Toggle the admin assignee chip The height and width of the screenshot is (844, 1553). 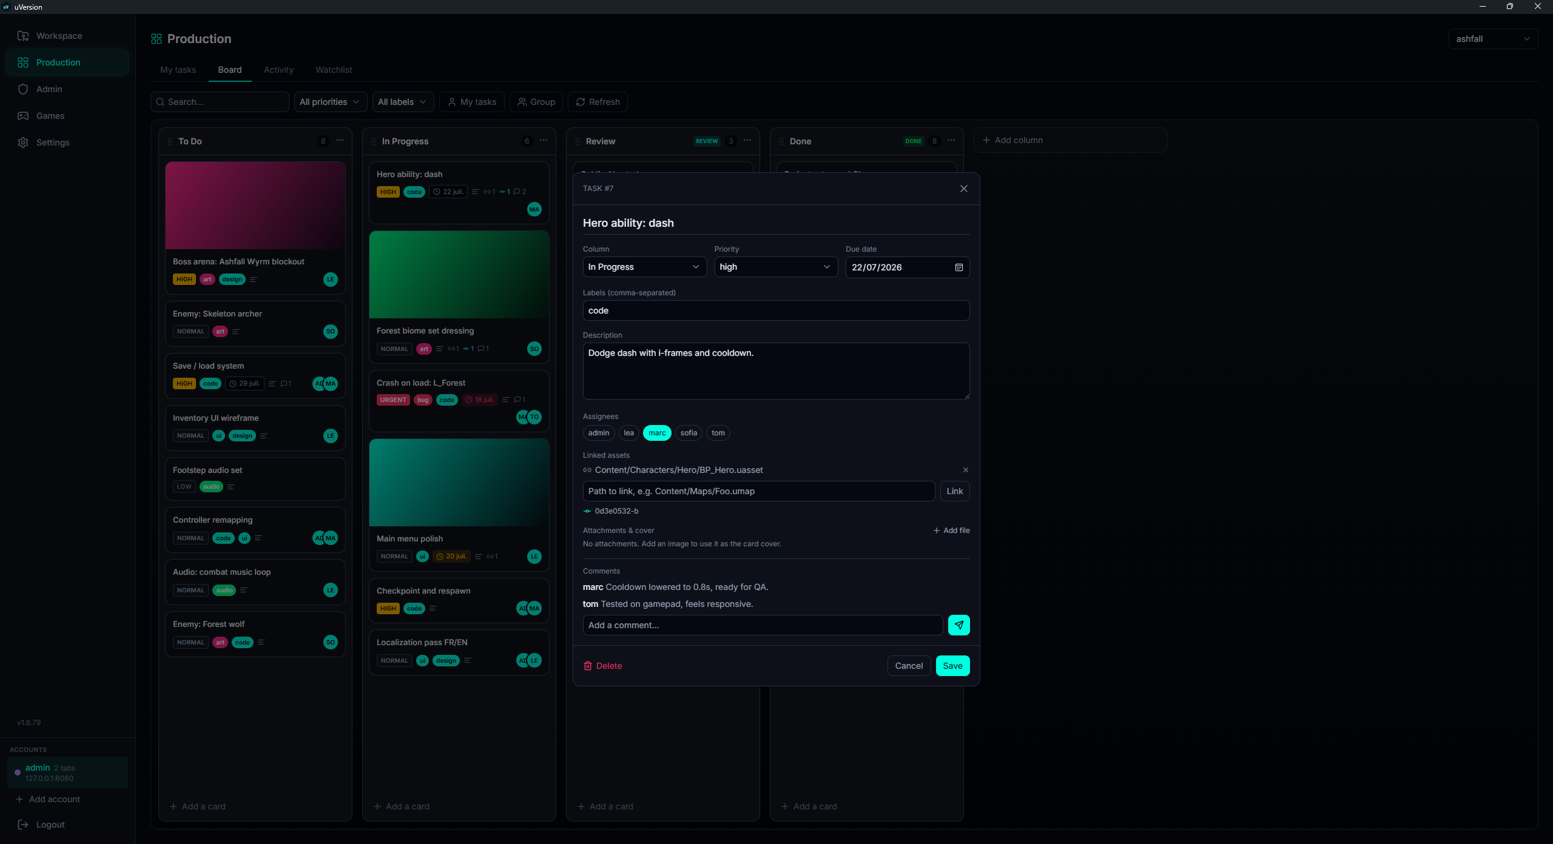tap(599, 433)
